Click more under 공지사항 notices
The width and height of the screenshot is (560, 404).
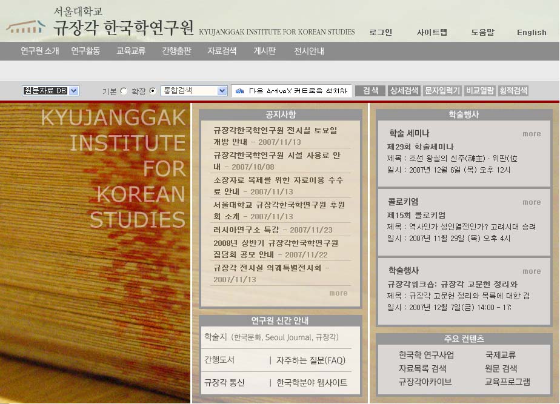pos(338,293)
